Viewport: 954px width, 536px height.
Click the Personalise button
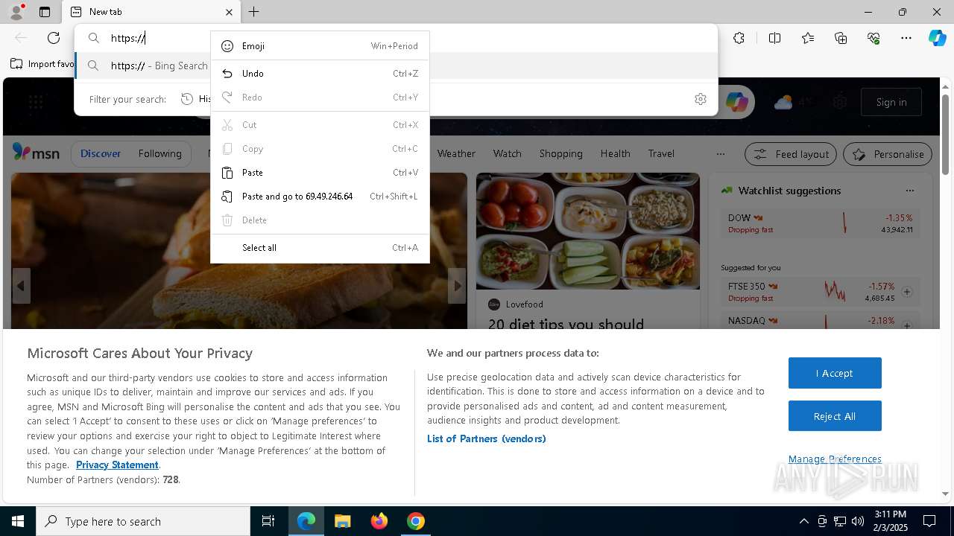coord(888,154)
